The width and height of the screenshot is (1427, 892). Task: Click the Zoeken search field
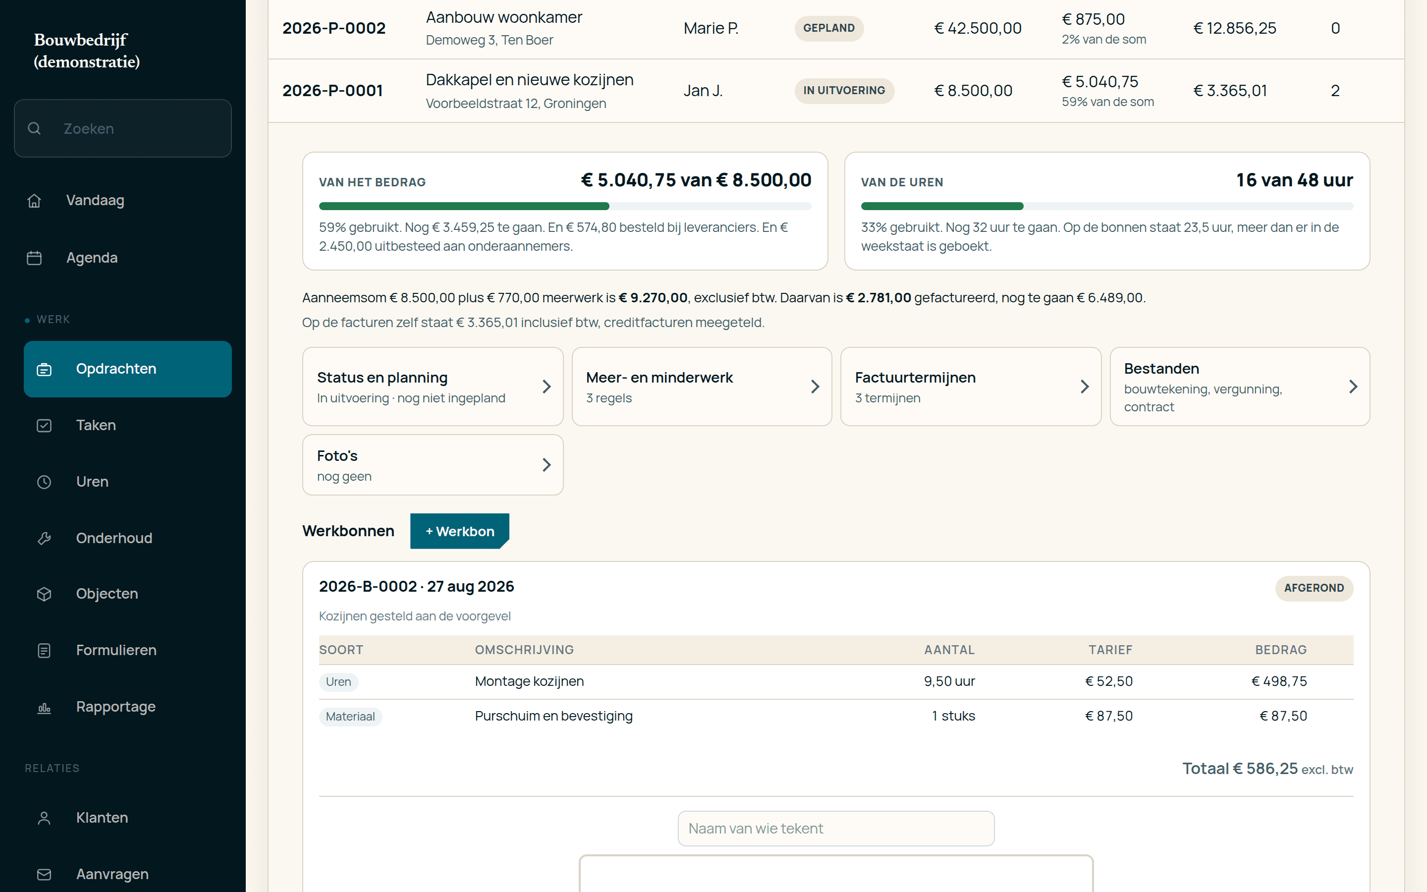(123, 128)
